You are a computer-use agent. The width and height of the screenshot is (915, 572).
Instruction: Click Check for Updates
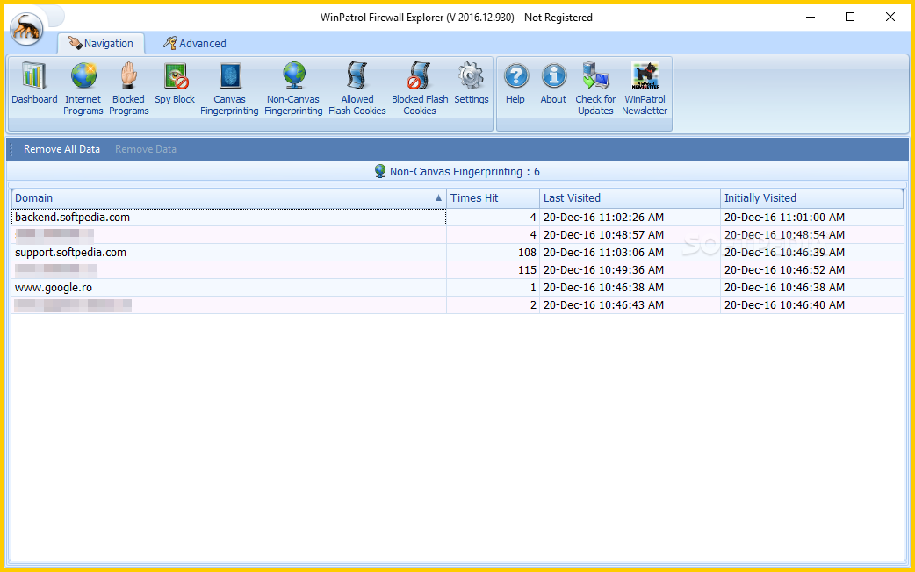point(595,89)
